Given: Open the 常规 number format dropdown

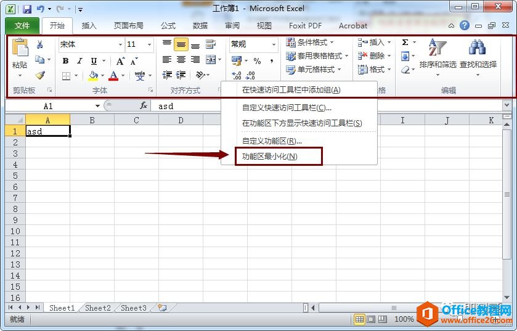Looking at the screenshot, I should tap(274, 44).
